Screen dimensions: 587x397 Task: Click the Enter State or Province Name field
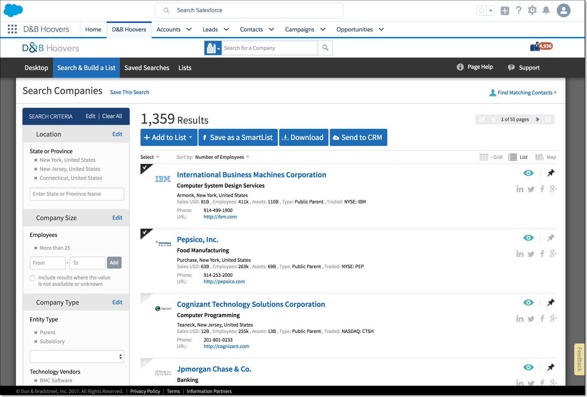(76, 194)
